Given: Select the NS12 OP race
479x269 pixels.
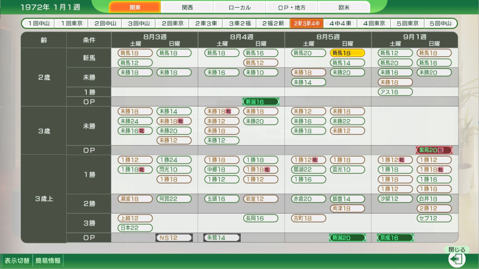Looking at the screenshot, I should coord(174,237).
